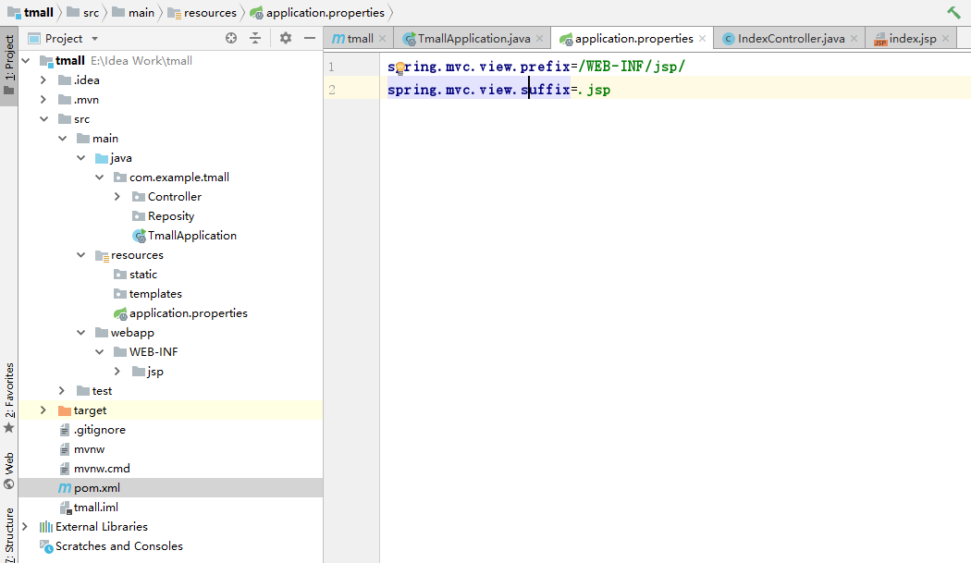Click the External Libraries label
Image resolution: width=971 pixels, height=563 pixels.
(x=102, y=526)
